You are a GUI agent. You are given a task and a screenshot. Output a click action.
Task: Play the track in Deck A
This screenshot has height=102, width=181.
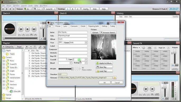[21, 29]
